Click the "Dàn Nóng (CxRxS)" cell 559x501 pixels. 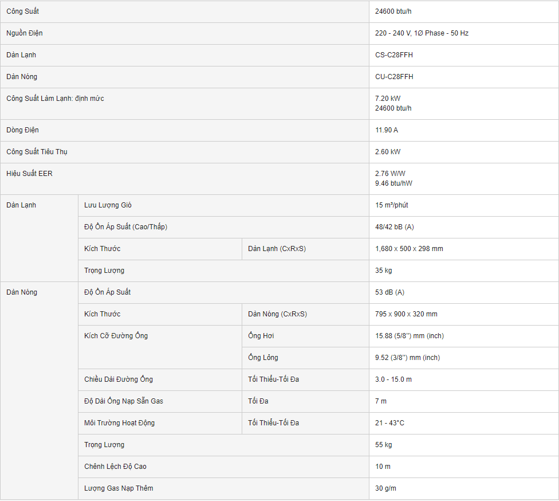point(277,314)
